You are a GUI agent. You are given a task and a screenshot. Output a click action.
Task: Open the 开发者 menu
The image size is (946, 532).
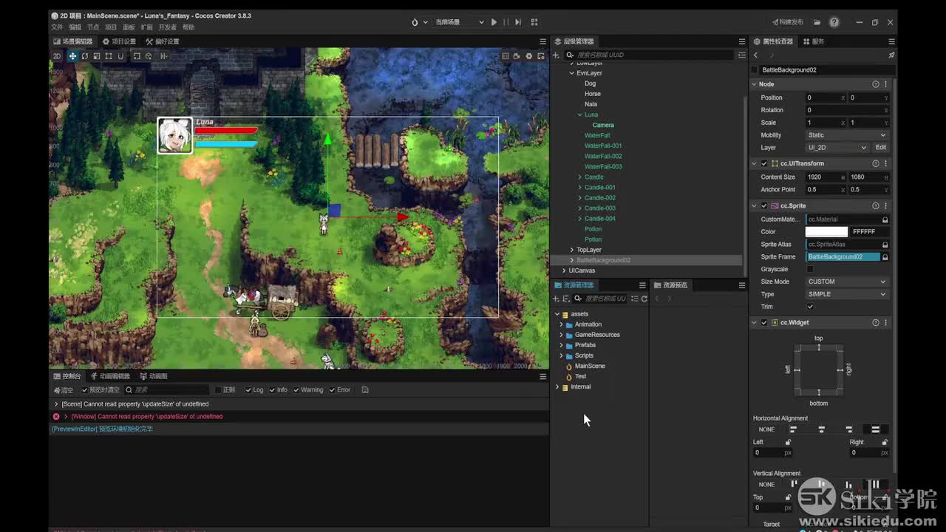click(168, 27)
